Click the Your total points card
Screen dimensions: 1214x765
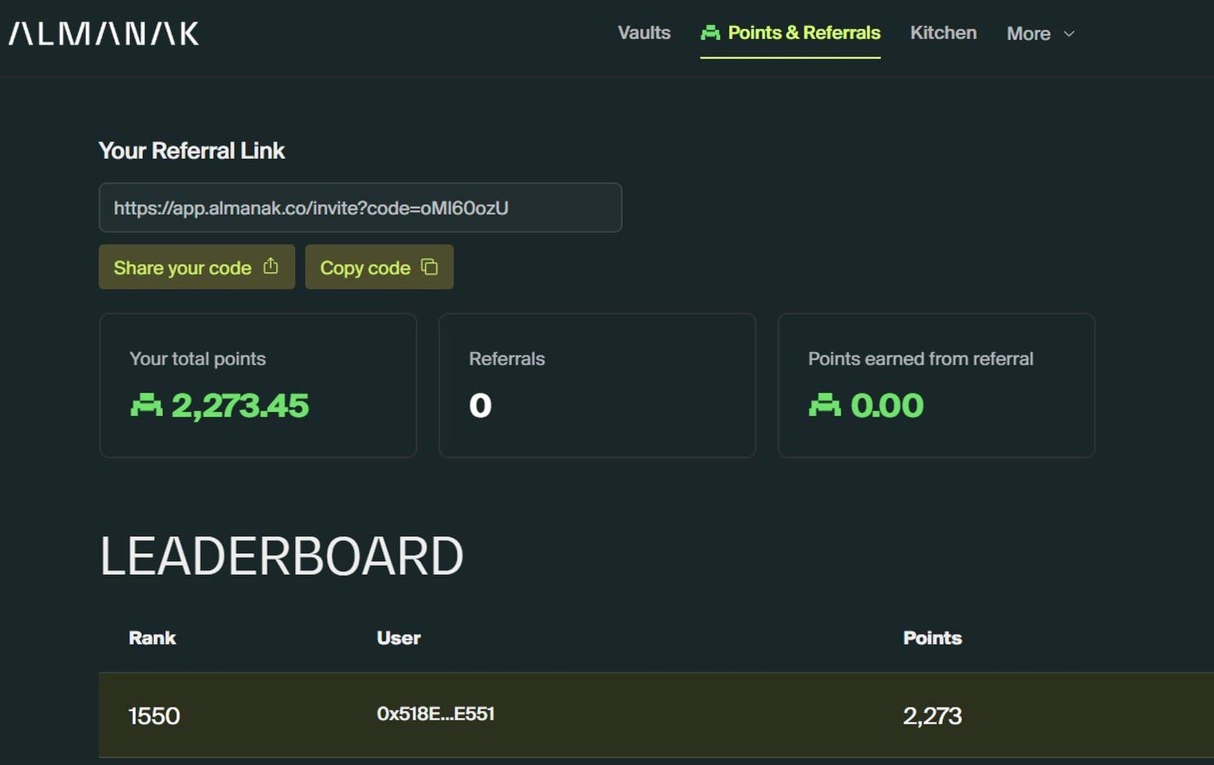tap(258, 385)
